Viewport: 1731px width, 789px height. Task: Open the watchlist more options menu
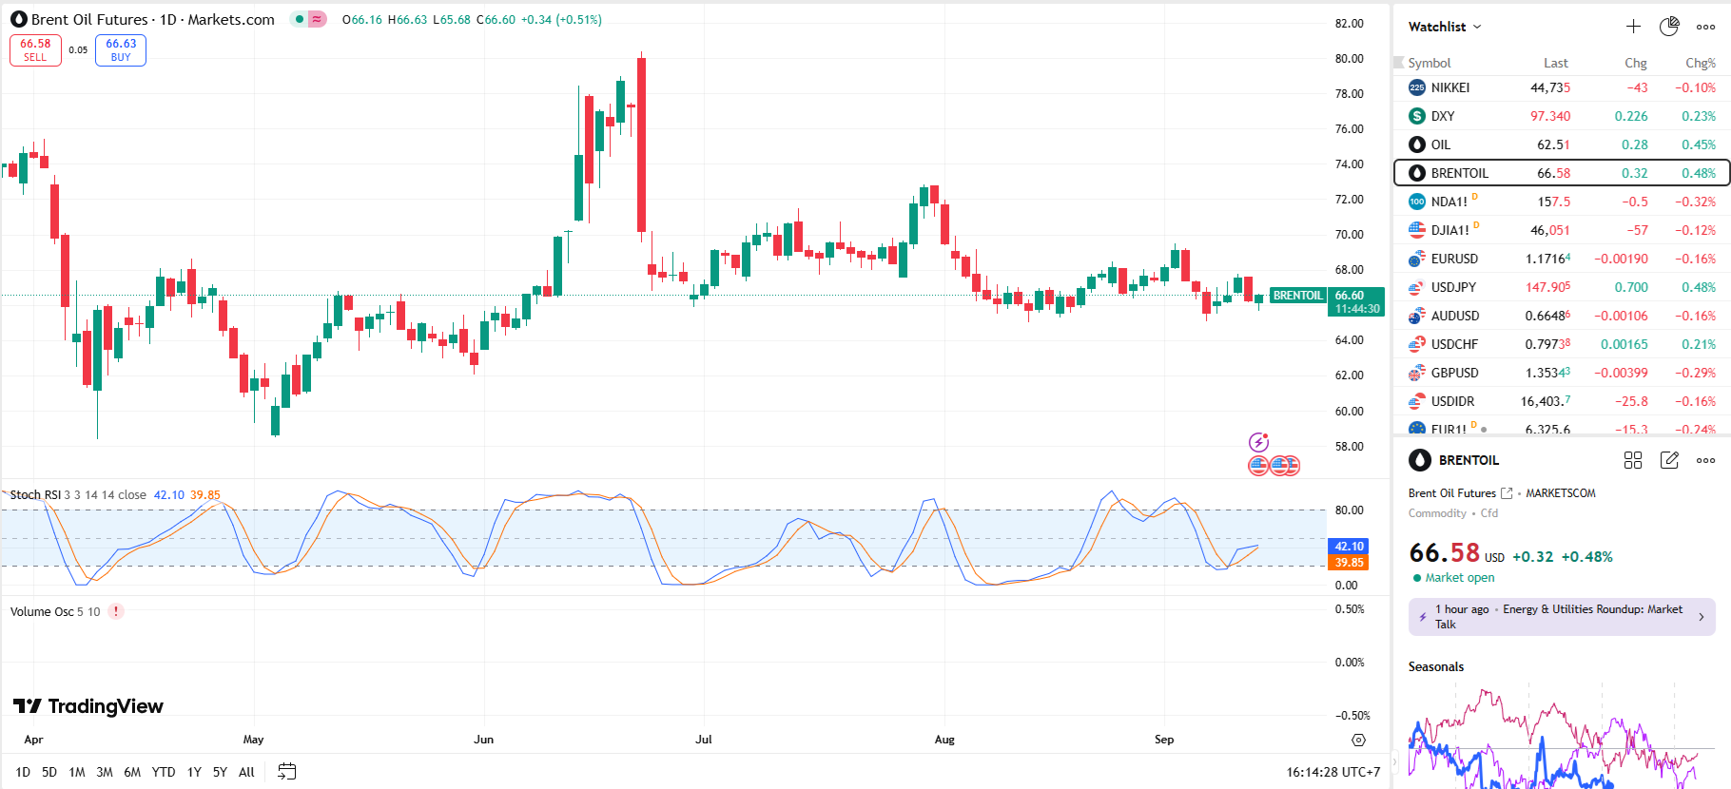click(1706, 27)
